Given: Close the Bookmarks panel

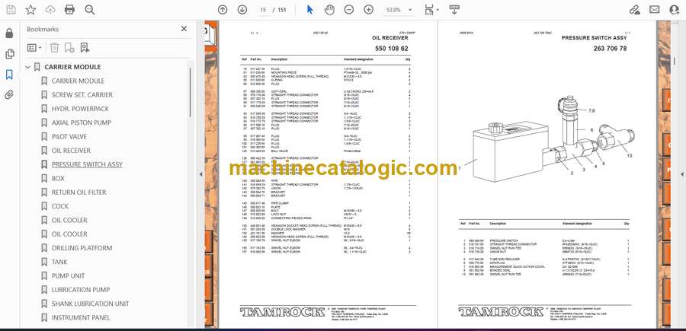Looking at the screenshot, I should [x=184, y=29].
